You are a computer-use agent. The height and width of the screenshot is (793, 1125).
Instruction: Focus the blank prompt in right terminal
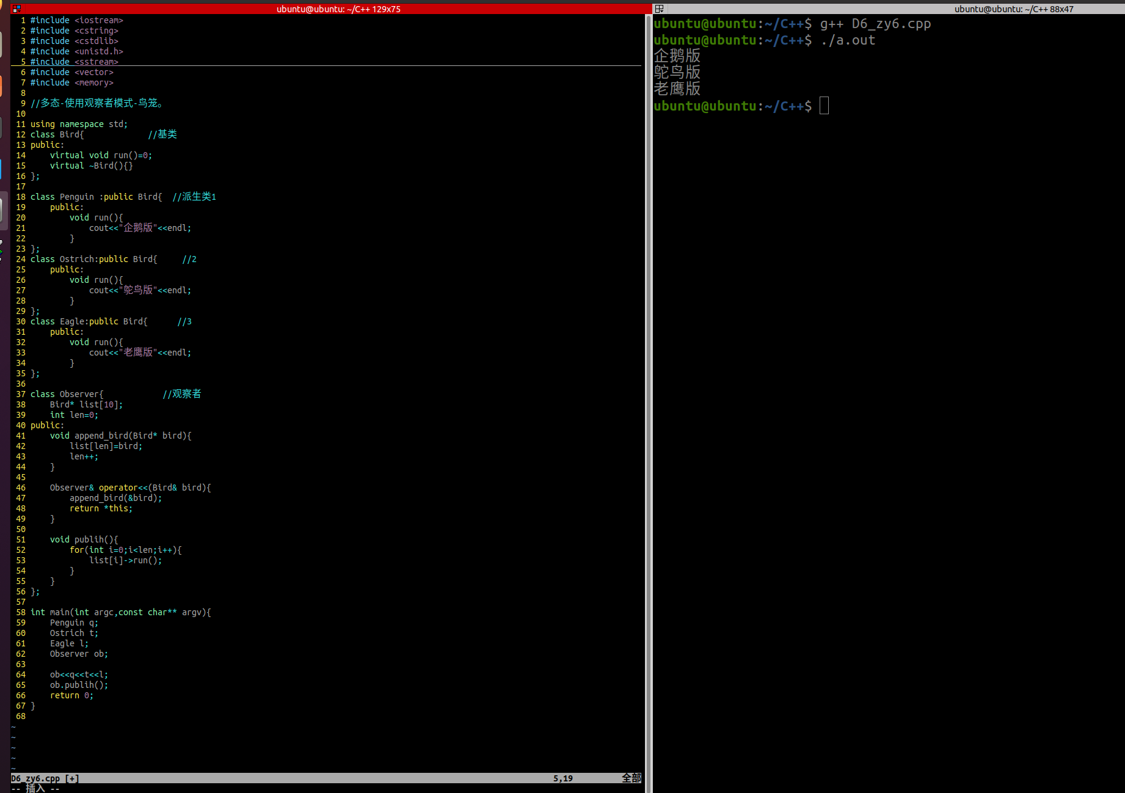pyautogui.click(x=824, y=106)
